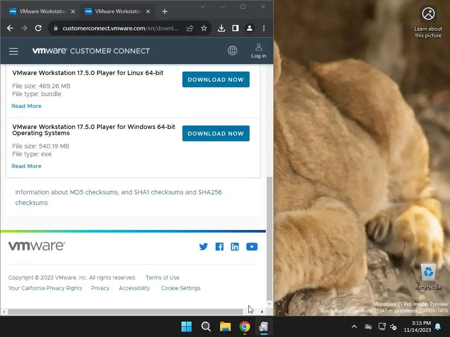Image resolution: width=450 pixels, height=337 pixels.
Task: Open new browser tab with plus icon
Action: [164, 11]
